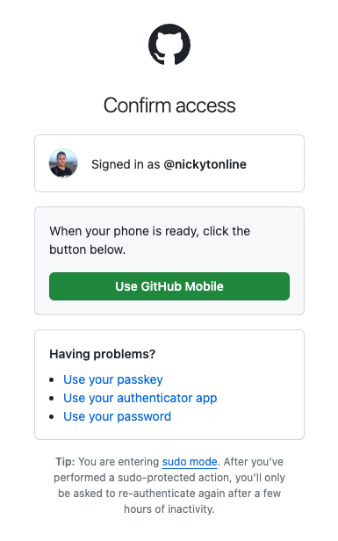Click the bullet beside Use your passkey

coord(52,380)
